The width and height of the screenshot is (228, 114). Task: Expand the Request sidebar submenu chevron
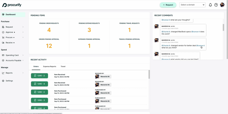[23, 27]
